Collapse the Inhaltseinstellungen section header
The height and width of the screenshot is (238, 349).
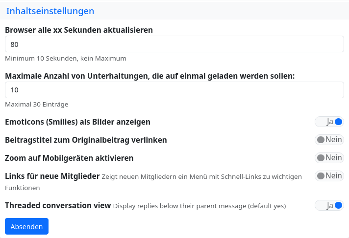[50, 11]
